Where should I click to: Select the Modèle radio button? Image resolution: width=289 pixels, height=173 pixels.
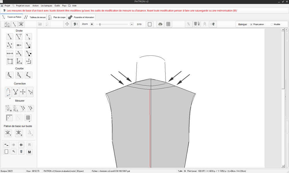(272, 25)
